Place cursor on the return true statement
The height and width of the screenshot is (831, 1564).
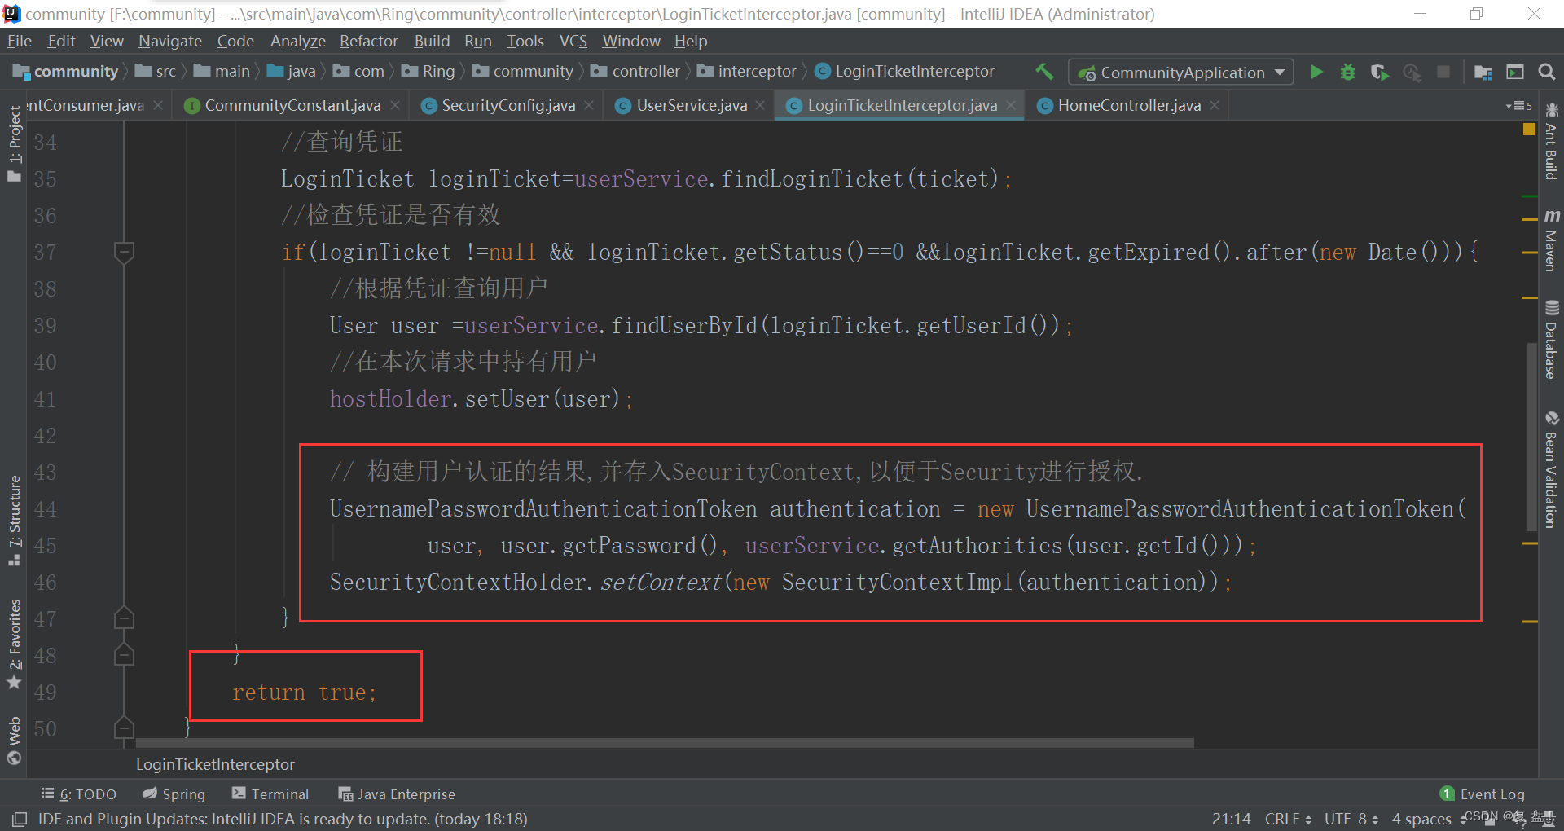click(x=305, y=692)
